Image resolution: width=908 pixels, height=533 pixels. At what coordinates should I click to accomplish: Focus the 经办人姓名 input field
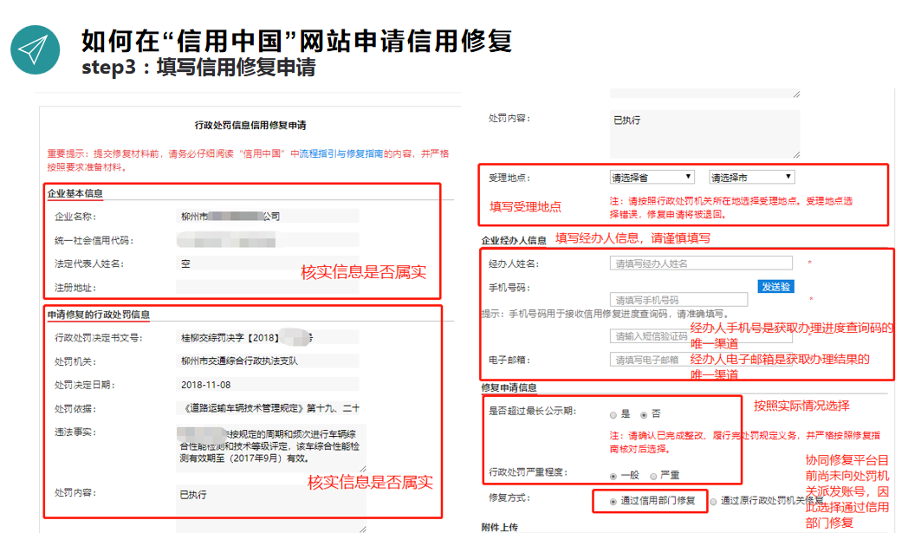[x=701, y=263]
